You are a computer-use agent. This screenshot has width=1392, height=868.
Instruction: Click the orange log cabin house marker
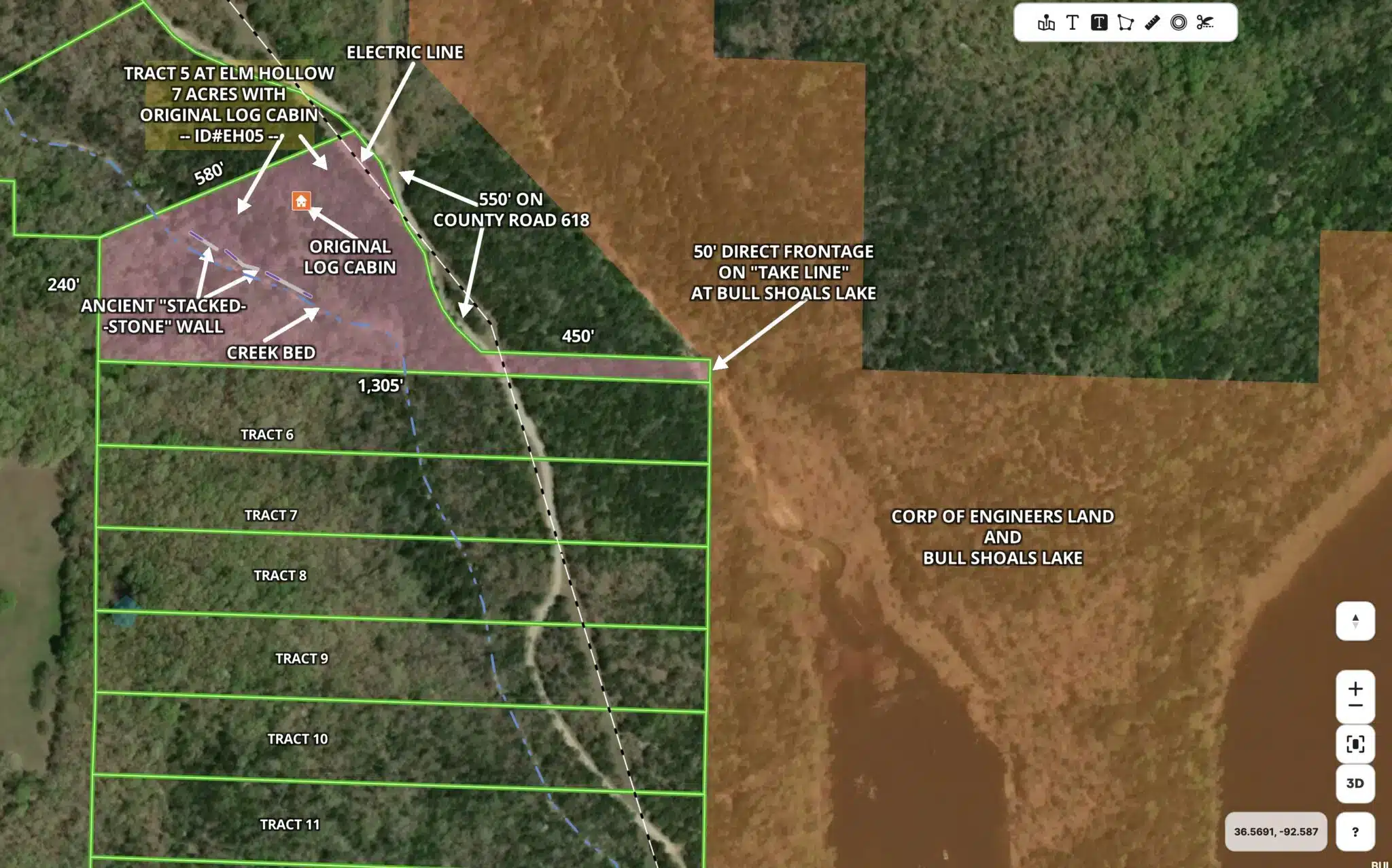click(x=301, y=200)
